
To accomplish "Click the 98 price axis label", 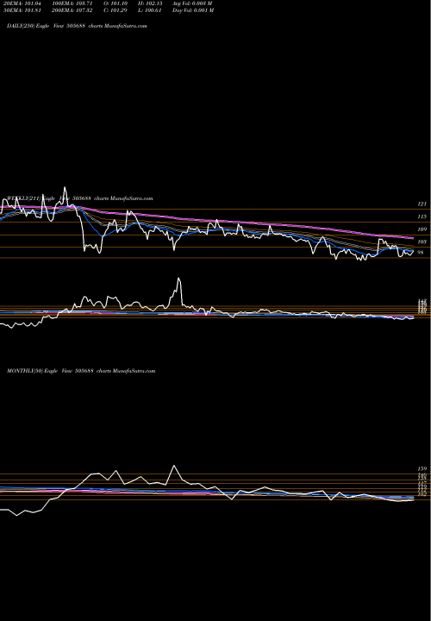I will click(x=421, y=252).
